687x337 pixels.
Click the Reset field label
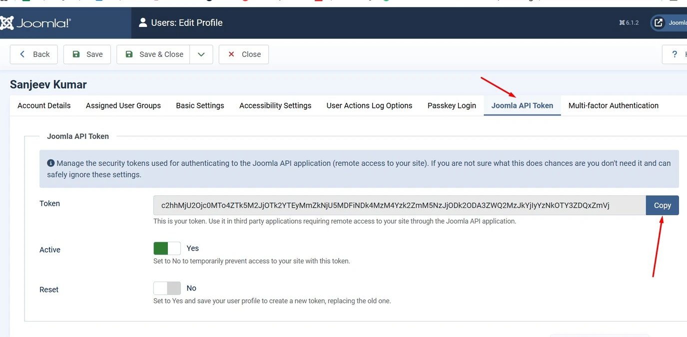tap(49, 290)
